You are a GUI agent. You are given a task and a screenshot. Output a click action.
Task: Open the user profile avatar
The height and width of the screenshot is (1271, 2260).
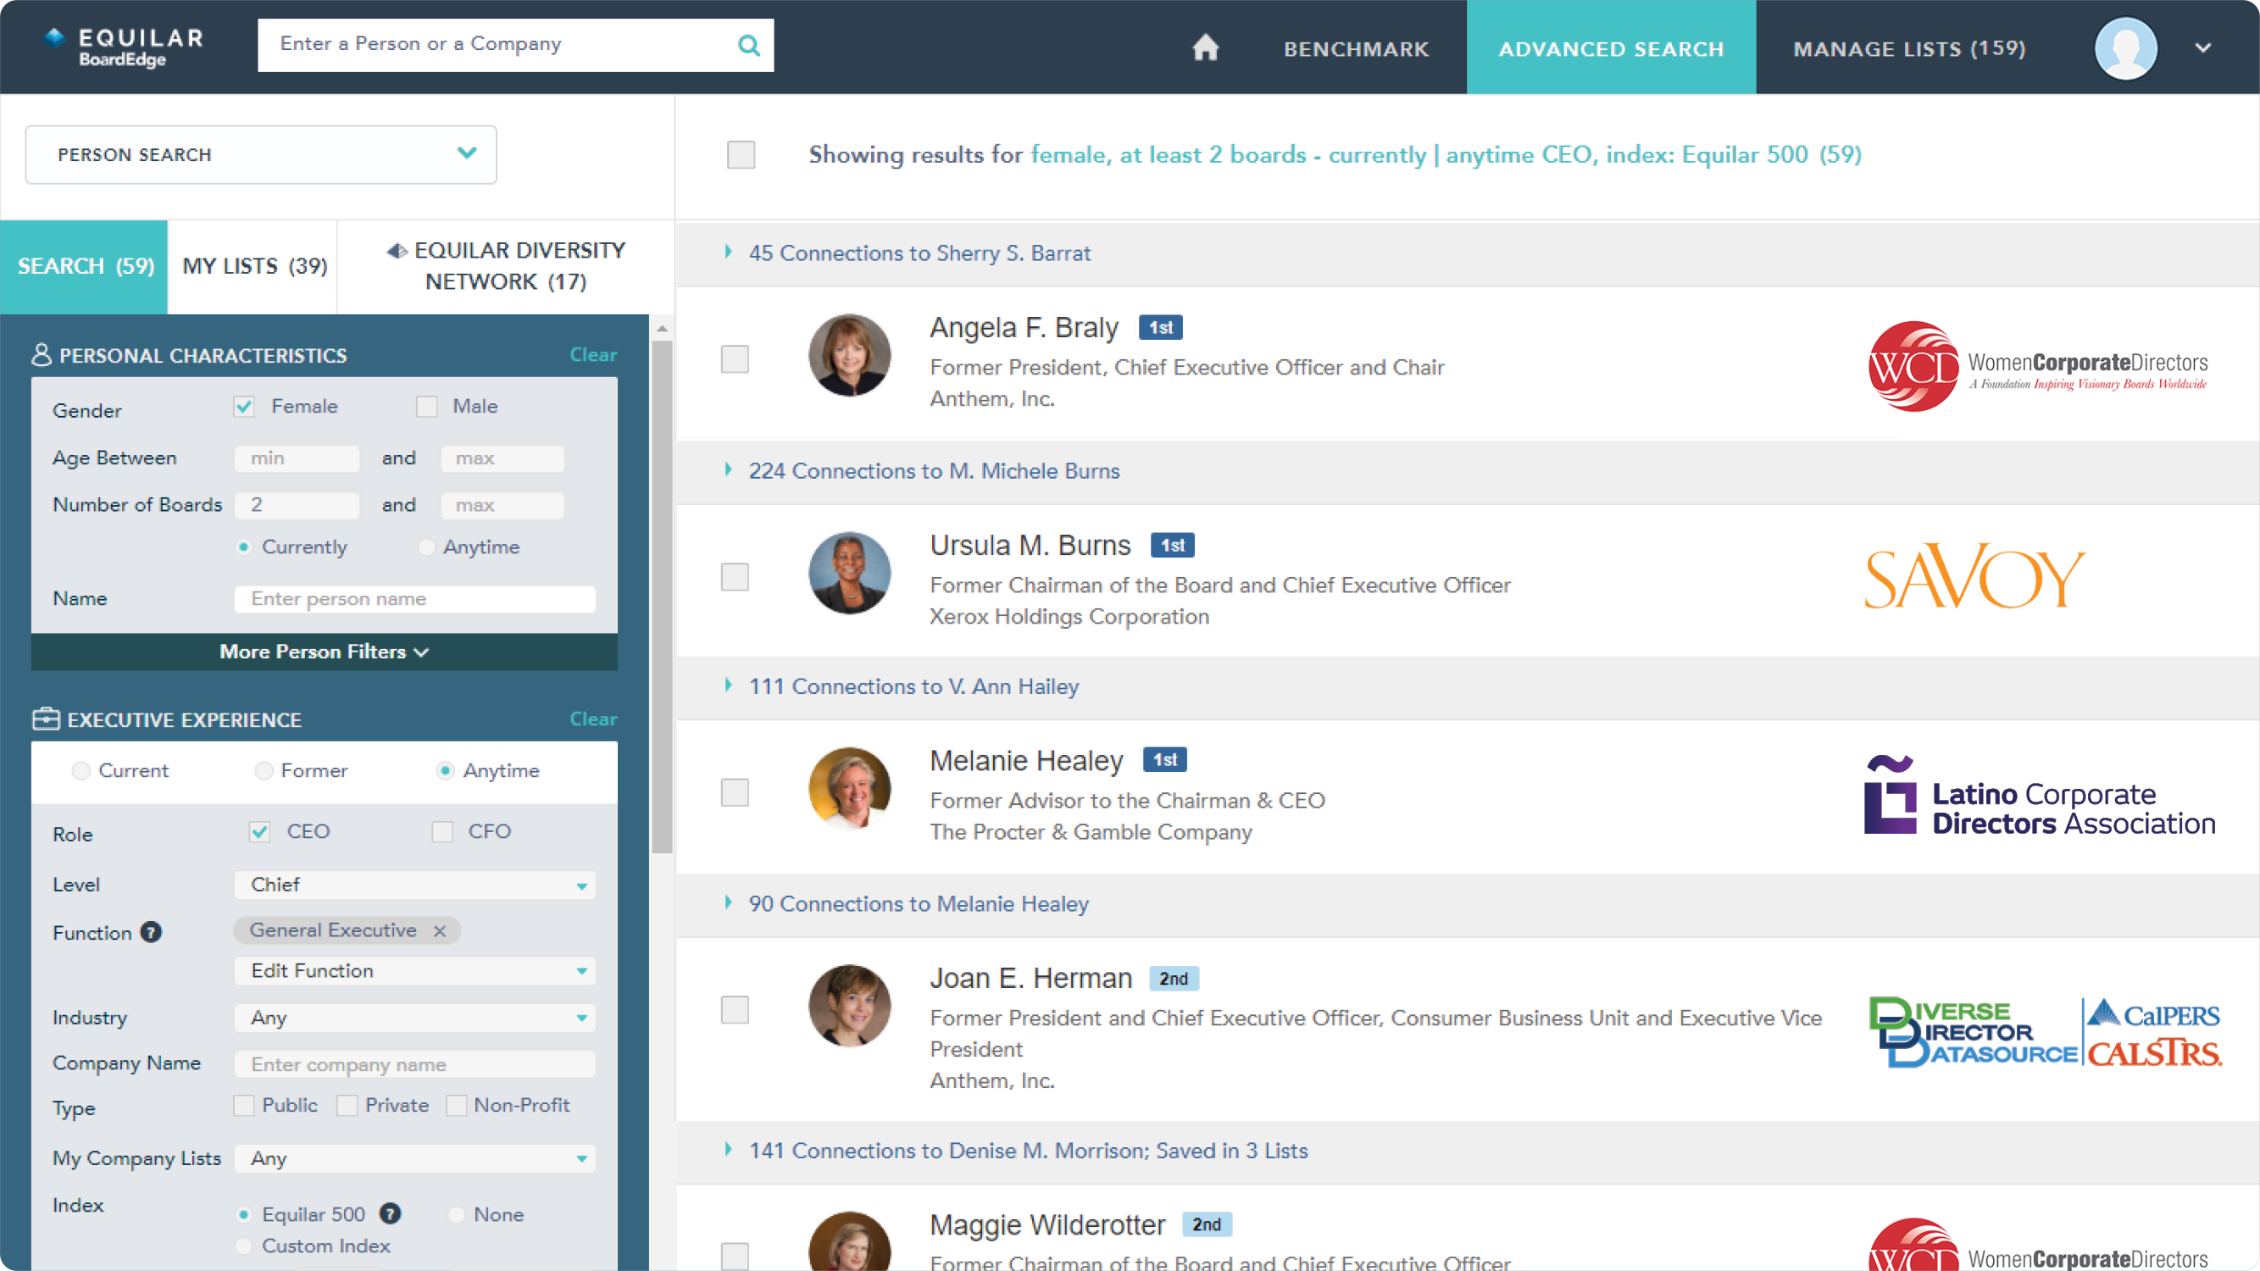click(x=2125, y=48)
